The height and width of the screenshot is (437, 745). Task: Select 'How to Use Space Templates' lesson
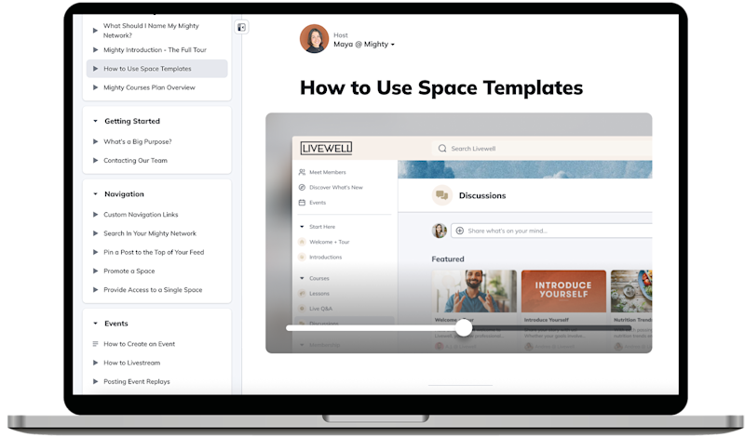click(x=156, y=69)
